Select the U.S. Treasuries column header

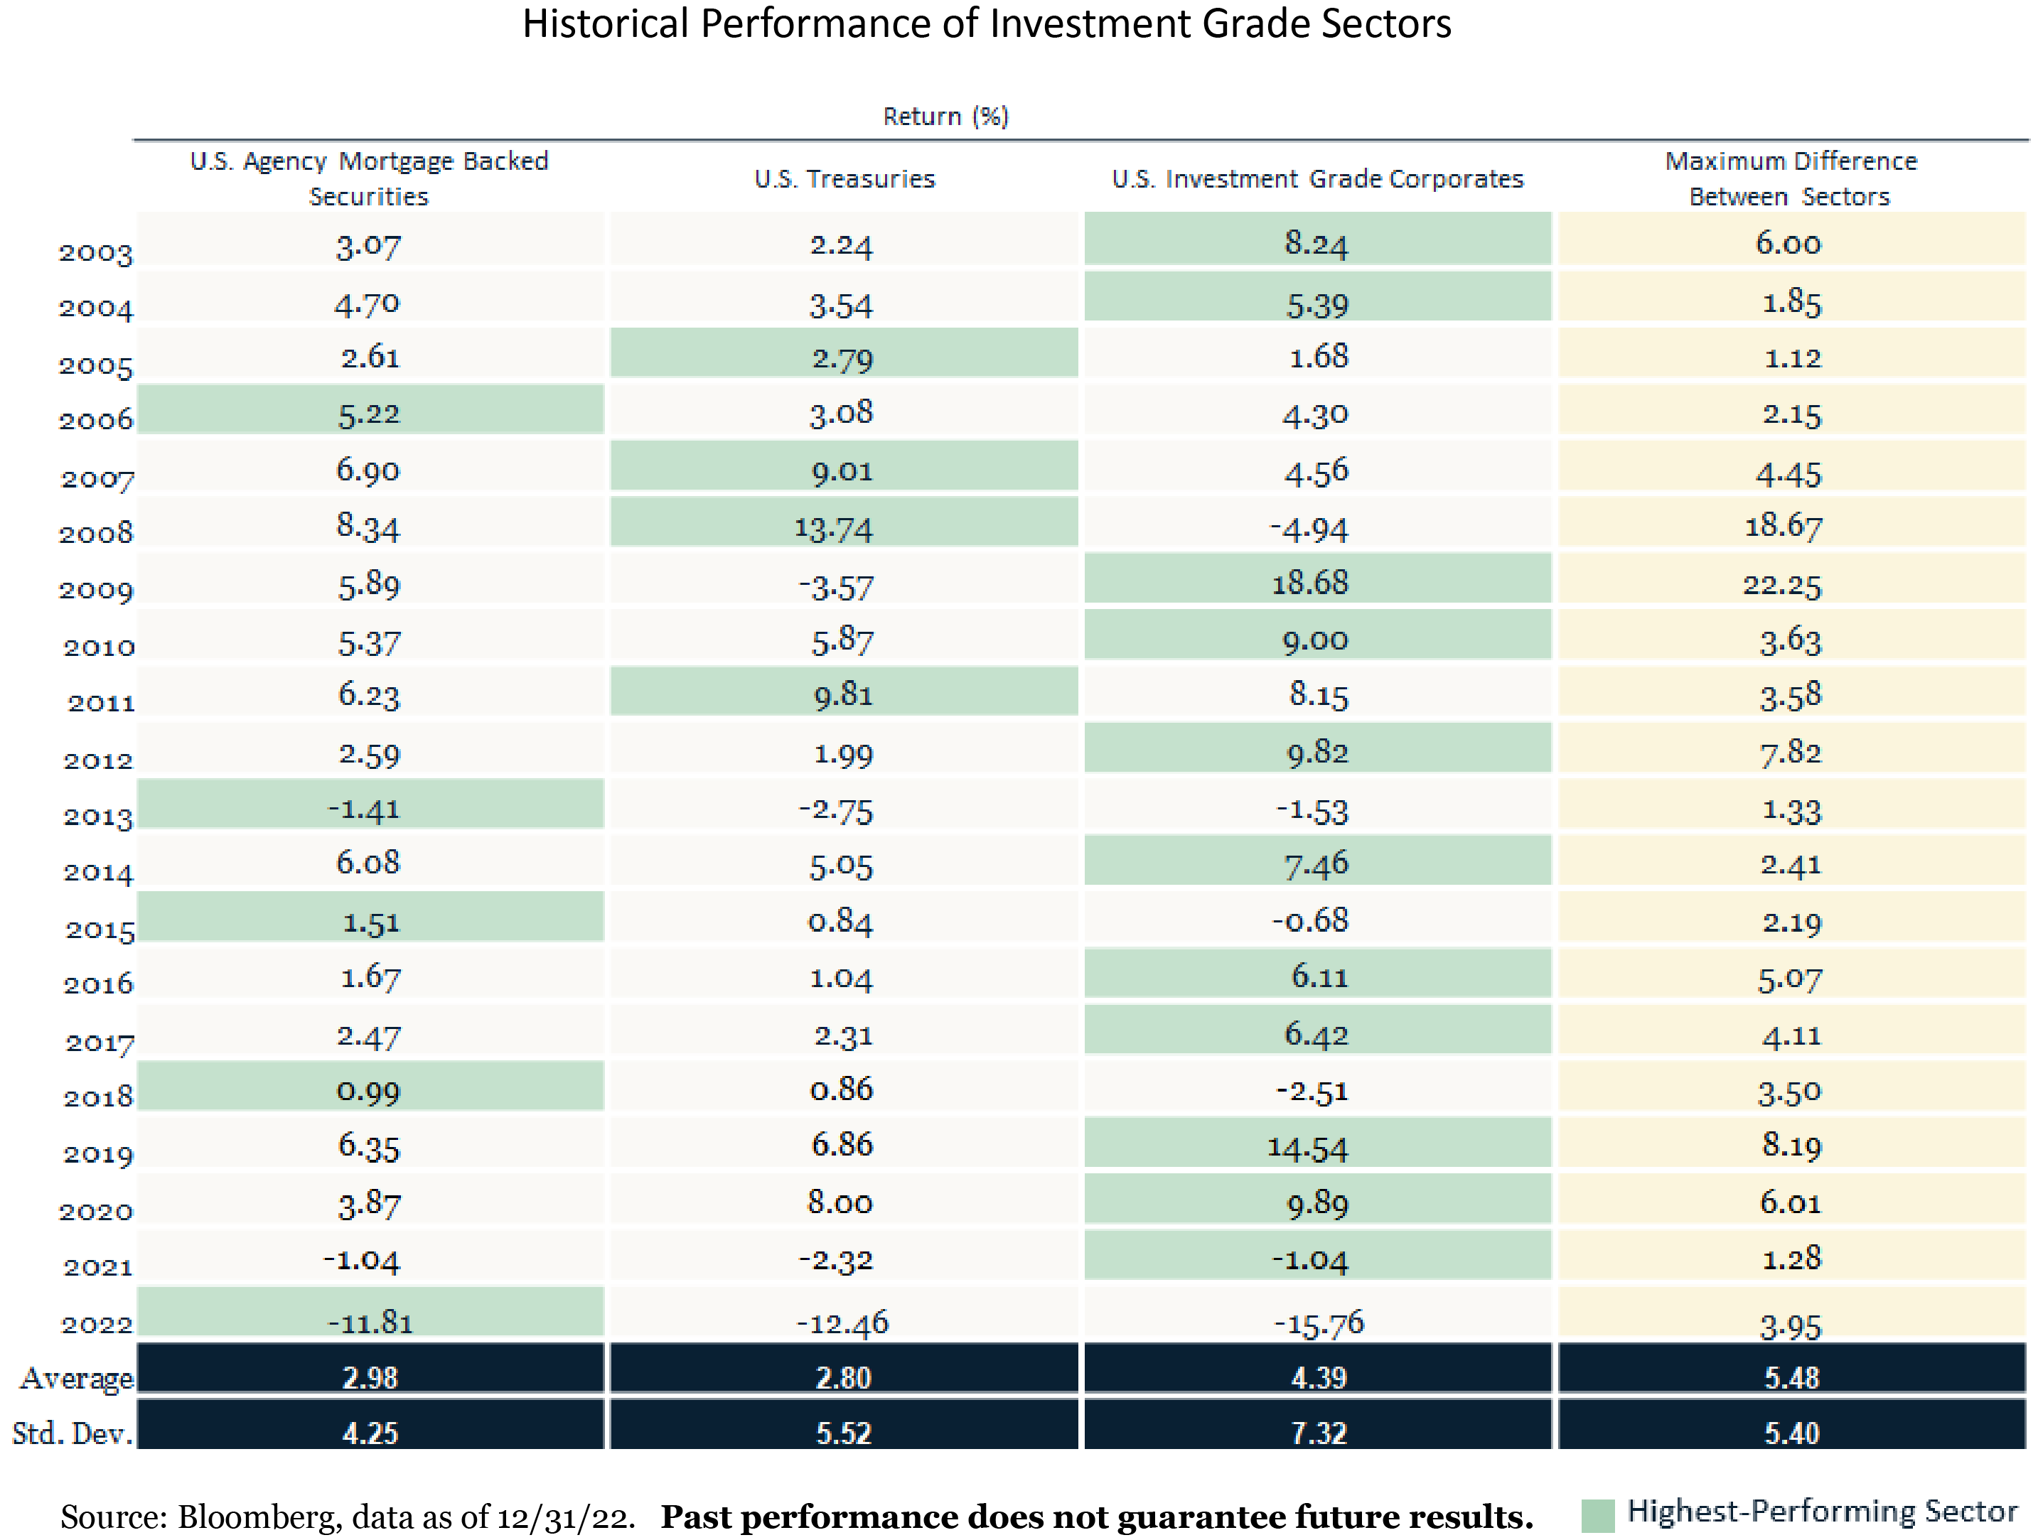click(844, 178)
